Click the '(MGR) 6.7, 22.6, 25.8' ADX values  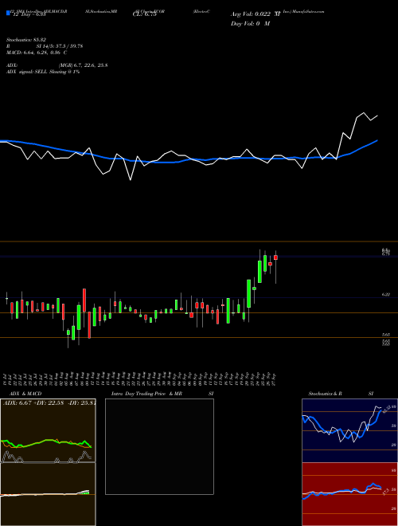click(x=83, y=65)
